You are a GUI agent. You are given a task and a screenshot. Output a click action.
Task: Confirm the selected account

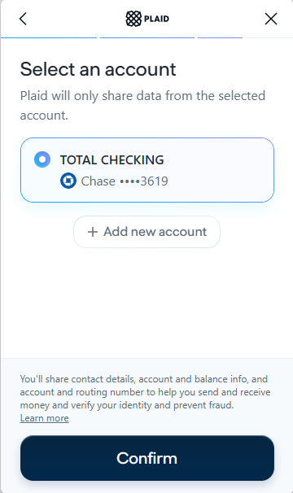147,458
